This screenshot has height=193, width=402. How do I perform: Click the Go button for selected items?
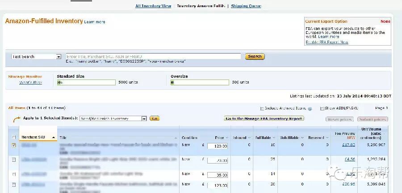(x=155, y=118)
